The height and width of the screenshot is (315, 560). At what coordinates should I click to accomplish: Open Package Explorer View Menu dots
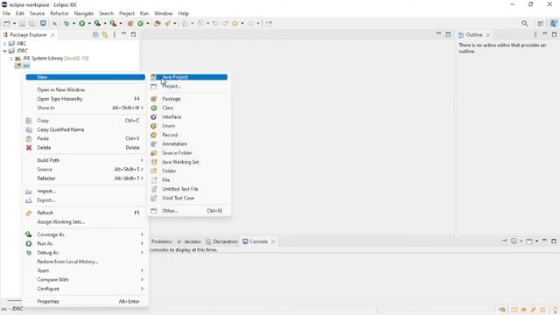[115, 35]
